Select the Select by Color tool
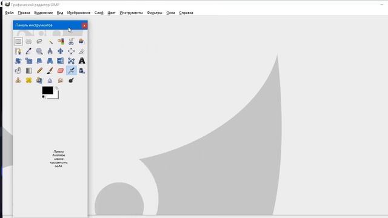 [61, 42]
